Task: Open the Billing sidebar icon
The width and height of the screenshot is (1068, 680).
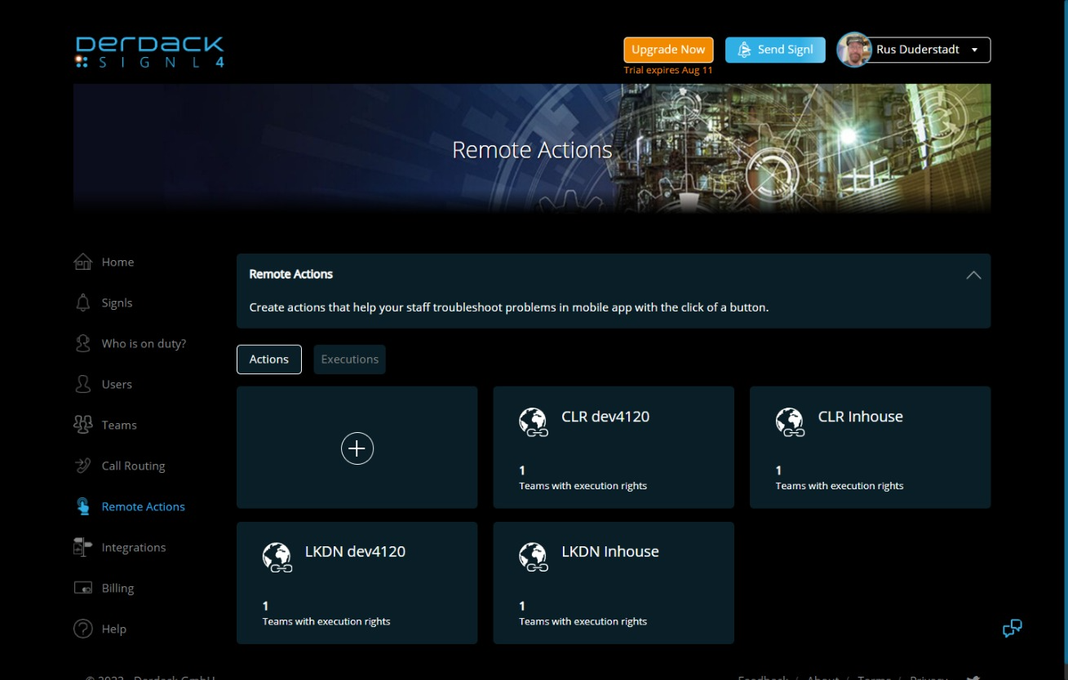Action: [82, 588]
